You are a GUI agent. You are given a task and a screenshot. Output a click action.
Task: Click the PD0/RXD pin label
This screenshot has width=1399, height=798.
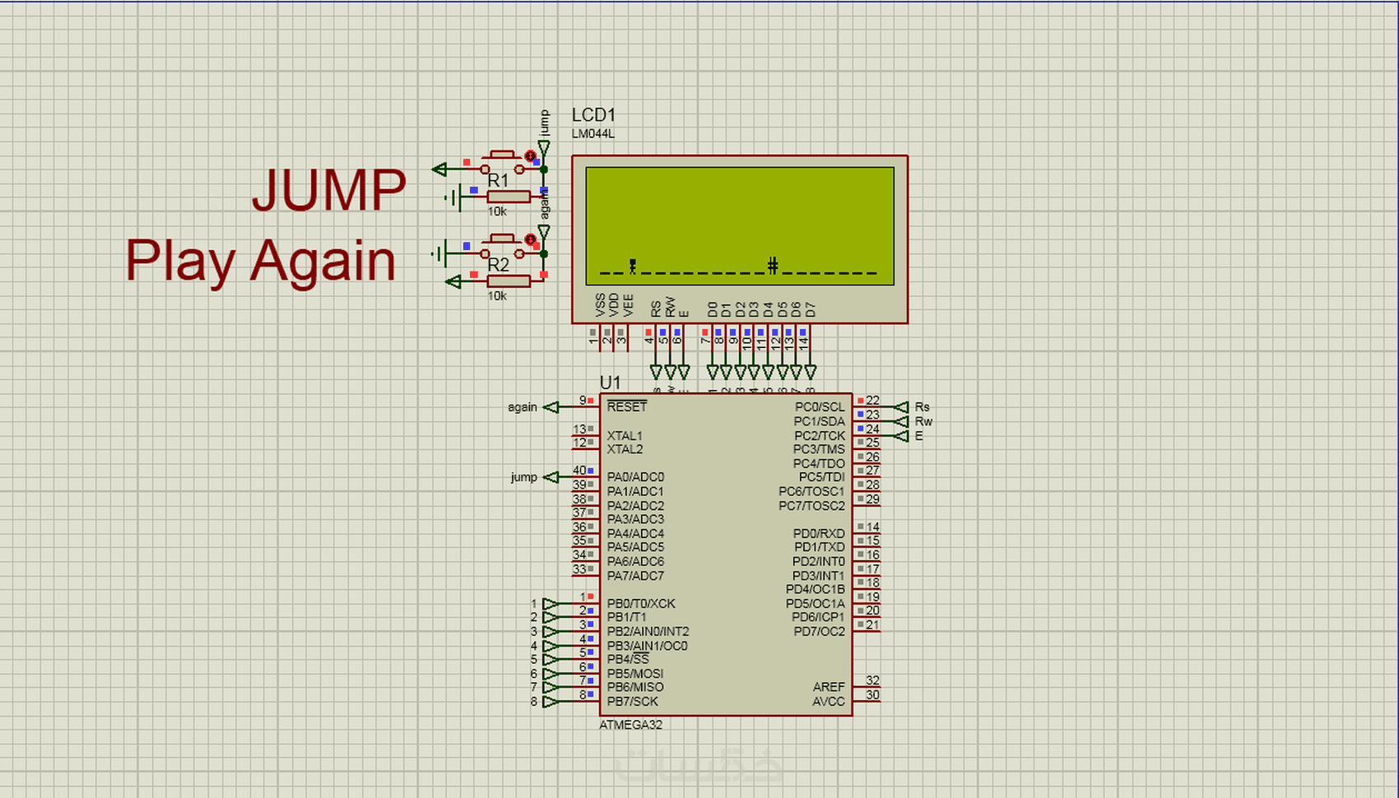click(x=819, y=534)
